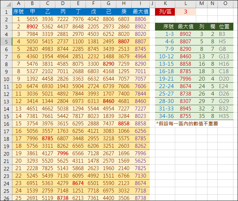Click red value 7996 in column D
The width and height of the screenshot is (238, 201).
click(x=63, y=153)
